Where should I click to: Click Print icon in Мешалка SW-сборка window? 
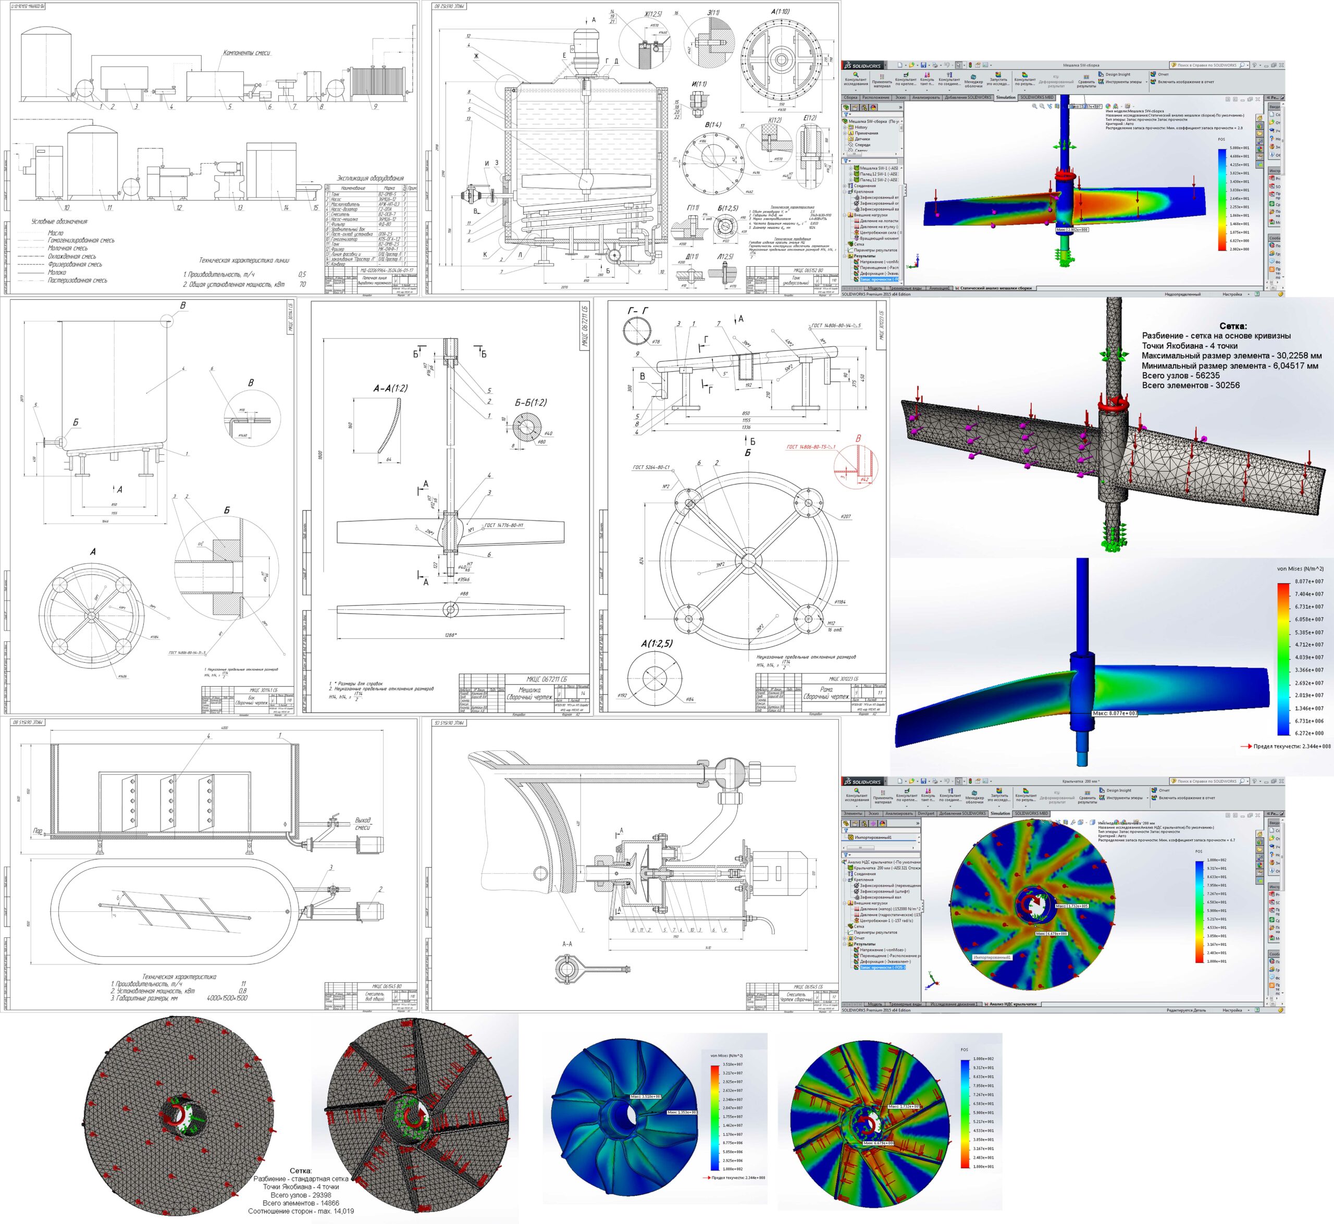[935, 66]
